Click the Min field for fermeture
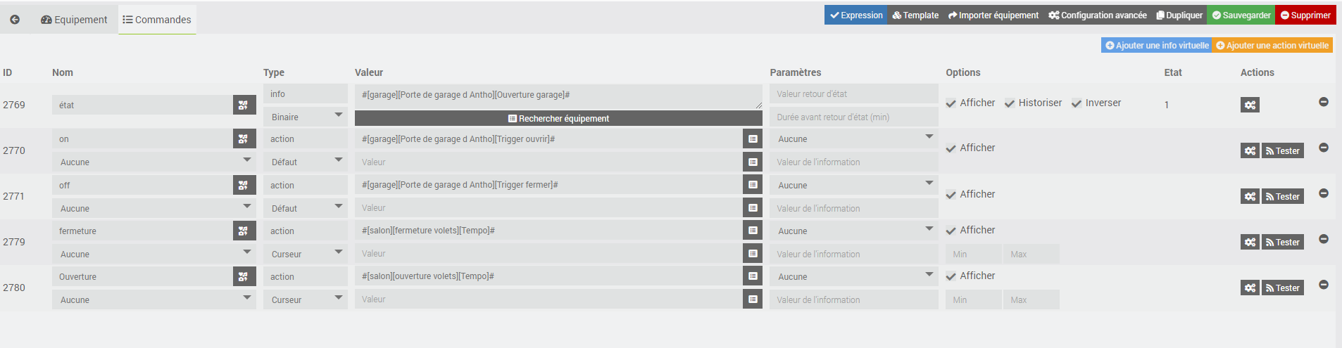This screenshot has width=1342, height=348. click(974, 254)
